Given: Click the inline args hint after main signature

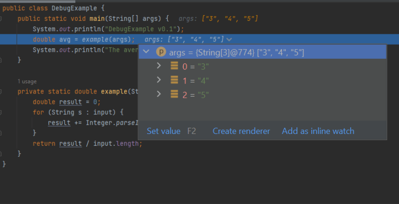Looking at the screenshot, I should coord(218,19).
